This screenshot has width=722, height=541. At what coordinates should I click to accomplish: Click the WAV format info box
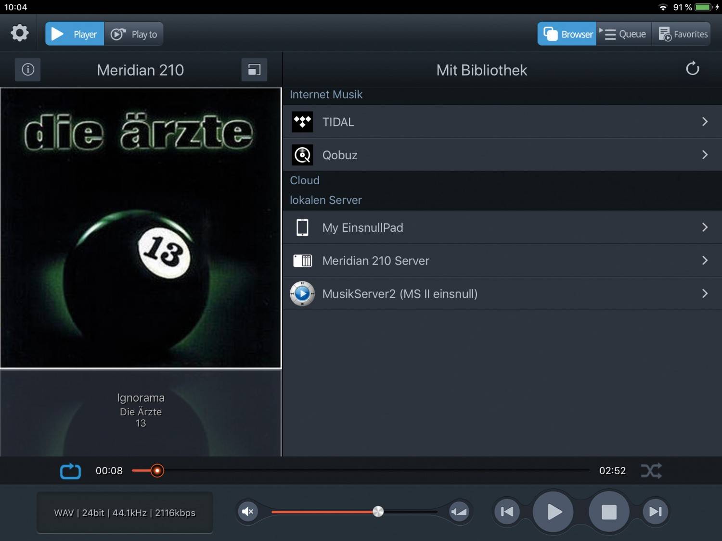[125, 513]
